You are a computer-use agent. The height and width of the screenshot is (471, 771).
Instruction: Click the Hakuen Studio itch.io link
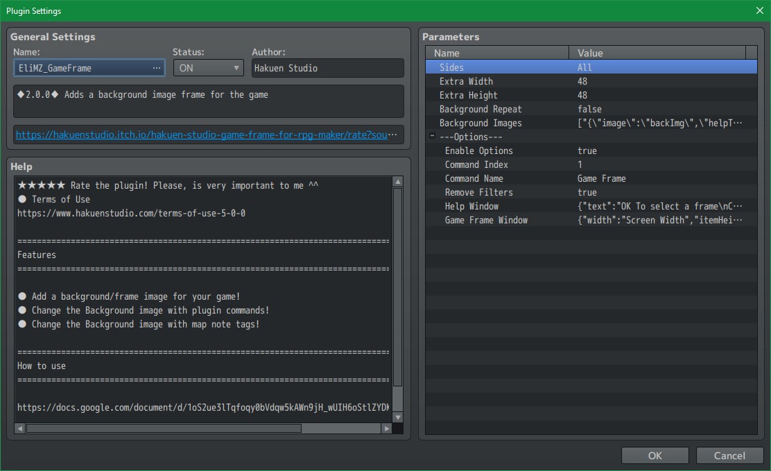[x=208, y=135]
